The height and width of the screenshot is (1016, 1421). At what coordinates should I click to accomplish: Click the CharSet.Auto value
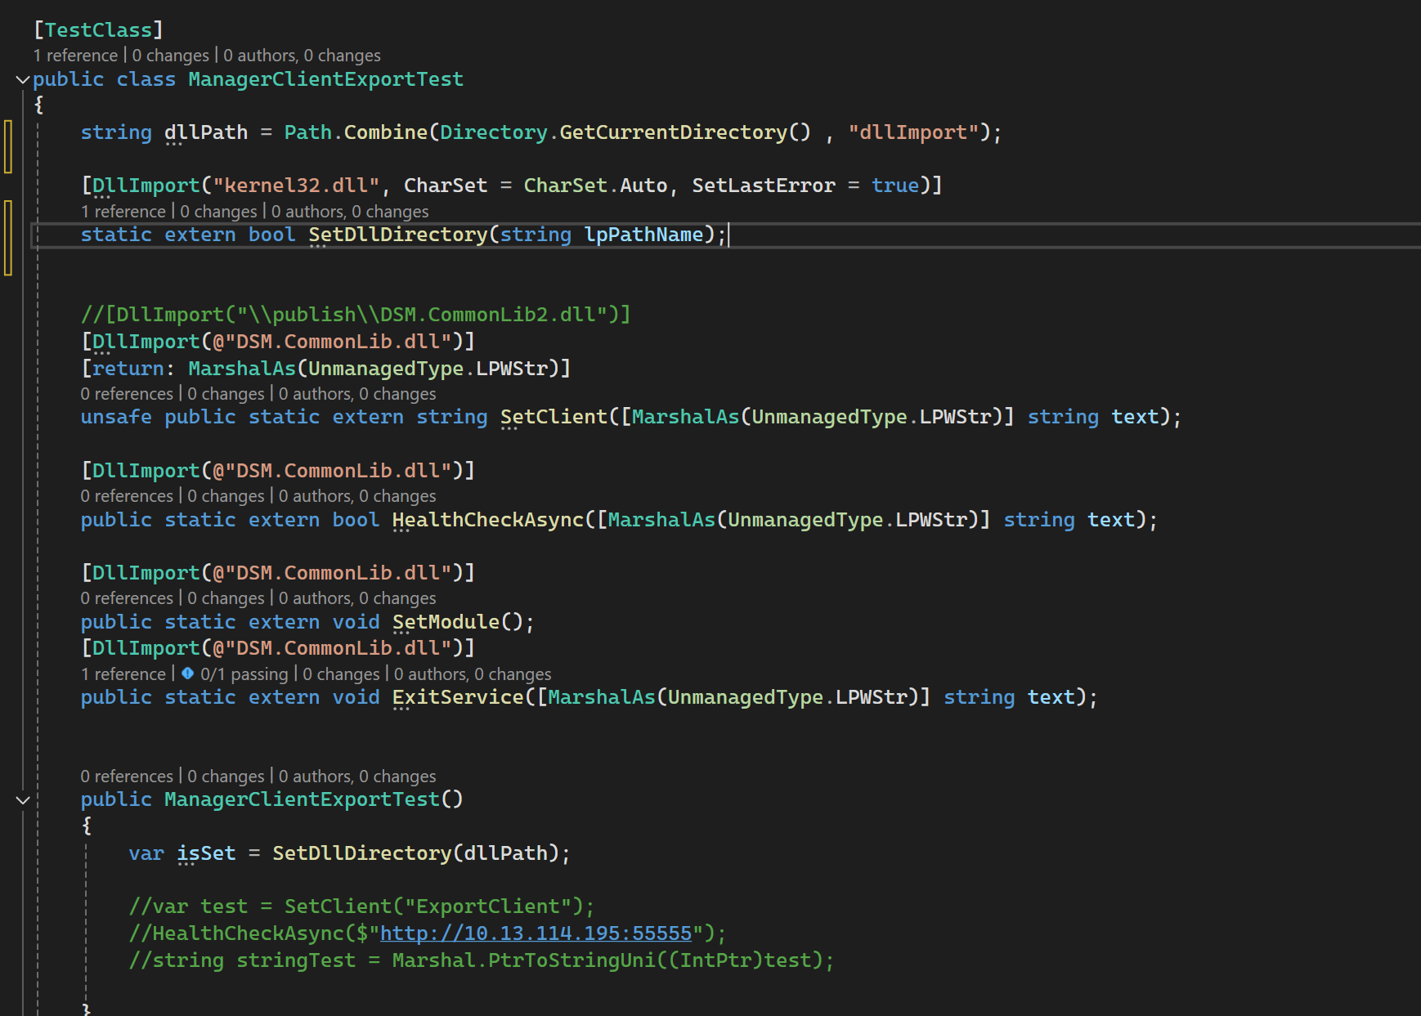[x=596, y=186]
